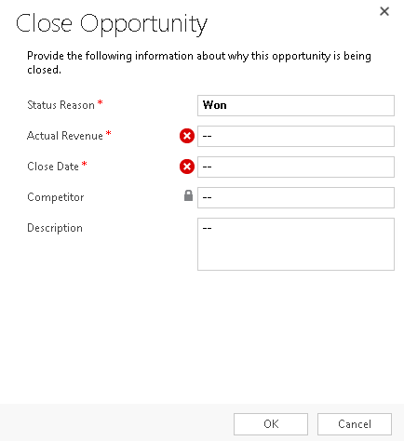404x441 pixels.
Task: Confirm closing with the OK button
Action: [271, 424]
